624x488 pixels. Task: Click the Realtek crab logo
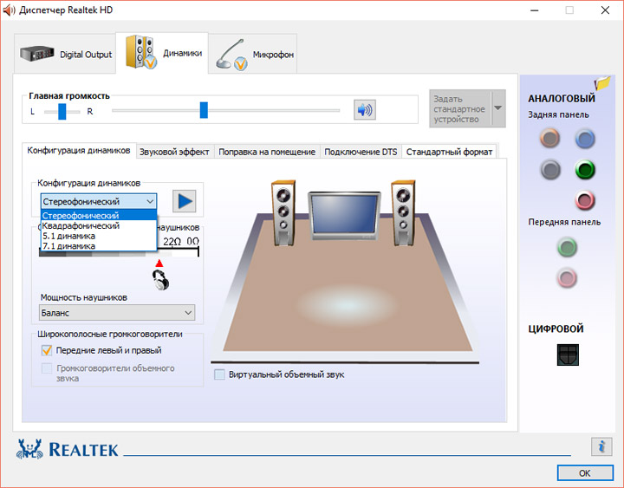pos(29,449)
